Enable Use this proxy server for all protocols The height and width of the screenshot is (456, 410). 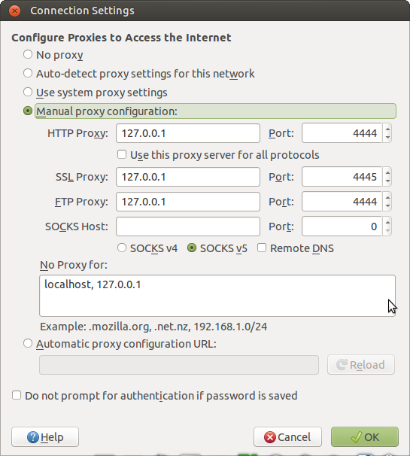click(122, 154)
